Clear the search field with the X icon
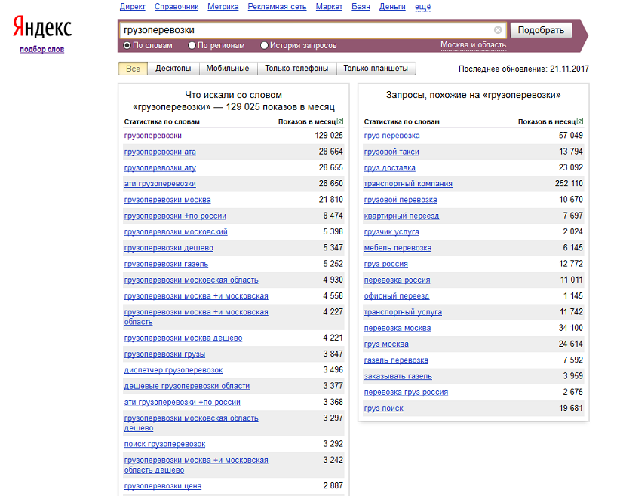 click(498, 30)
